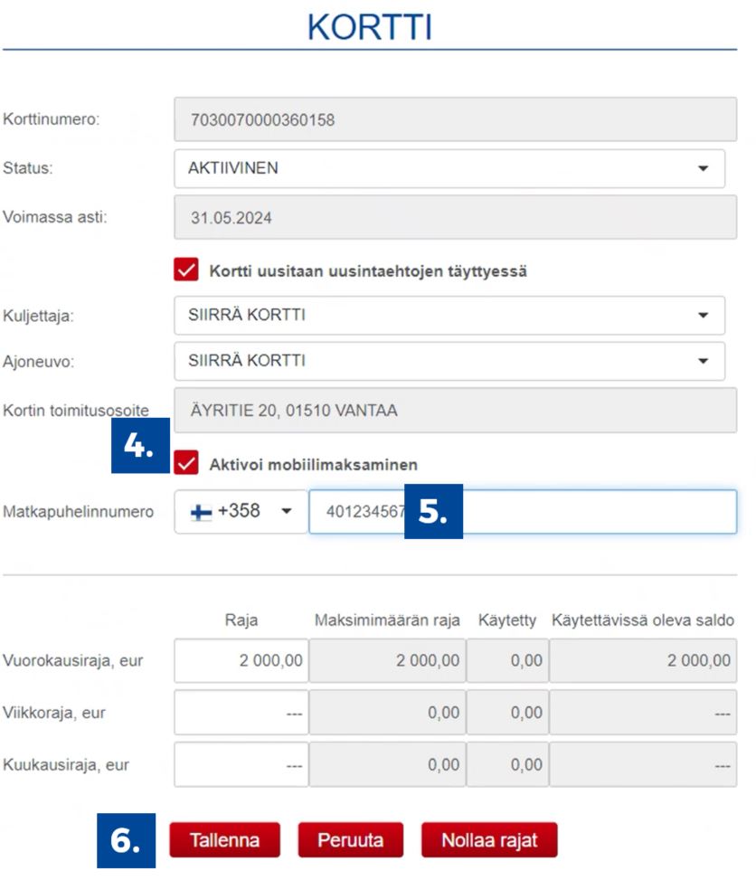The width and height of the screenshot is (756, 880).
Task: Click the Tallenna button
Action: click(x=224, y=839)
